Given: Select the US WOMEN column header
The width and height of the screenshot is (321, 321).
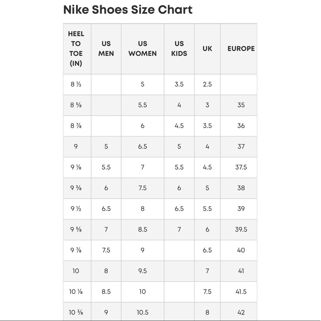Looking at the screenshot, I should (143, 48).
